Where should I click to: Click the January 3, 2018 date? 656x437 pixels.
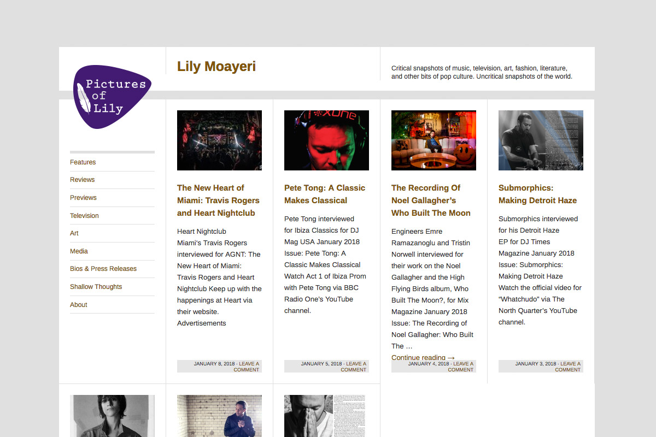(536, 364)
